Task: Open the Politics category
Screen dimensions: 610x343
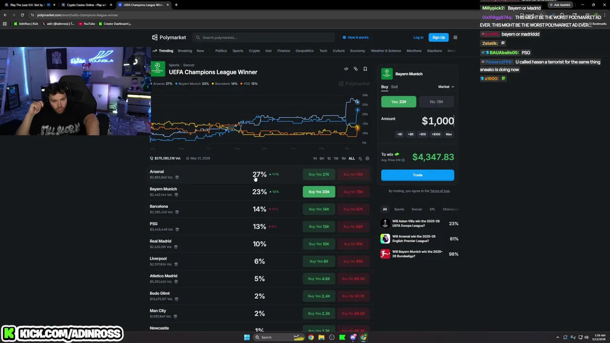Action: coord(221,50)
